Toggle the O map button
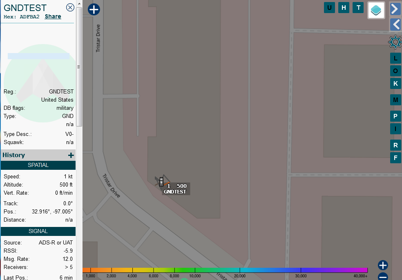Viewport: 402px width, 280px height. pos(395,71)
